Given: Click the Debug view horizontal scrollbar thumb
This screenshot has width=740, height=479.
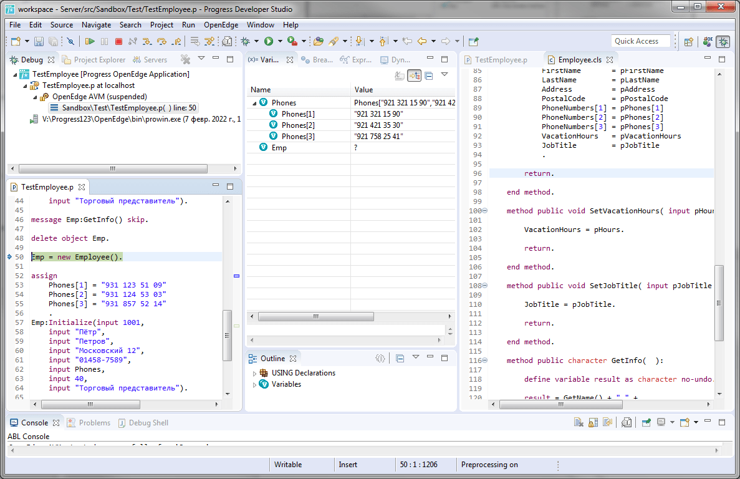Looking at the screenshot, I should point(112,168).
